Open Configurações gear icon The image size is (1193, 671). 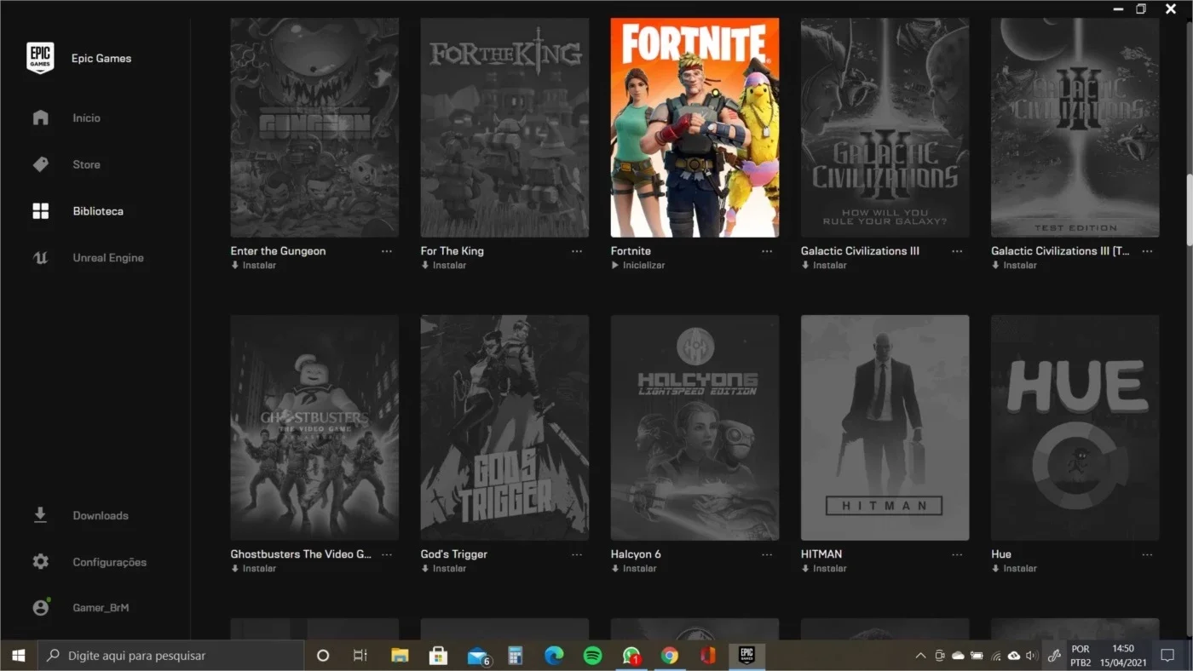tap(40, 562)
